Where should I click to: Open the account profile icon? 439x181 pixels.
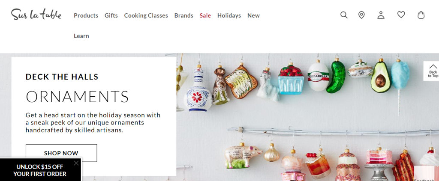381,15
